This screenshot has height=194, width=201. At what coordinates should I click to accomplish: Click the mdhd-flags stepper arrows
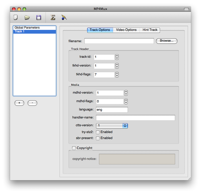coord(126,101)
